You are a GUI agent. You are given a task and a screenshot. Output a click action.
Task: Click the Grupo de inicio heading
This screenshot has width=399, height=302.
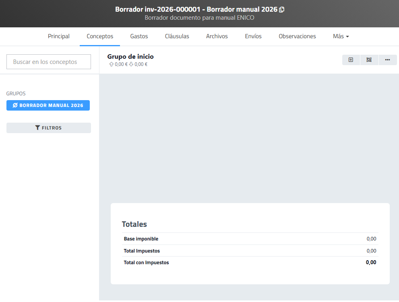pos(130,57)
